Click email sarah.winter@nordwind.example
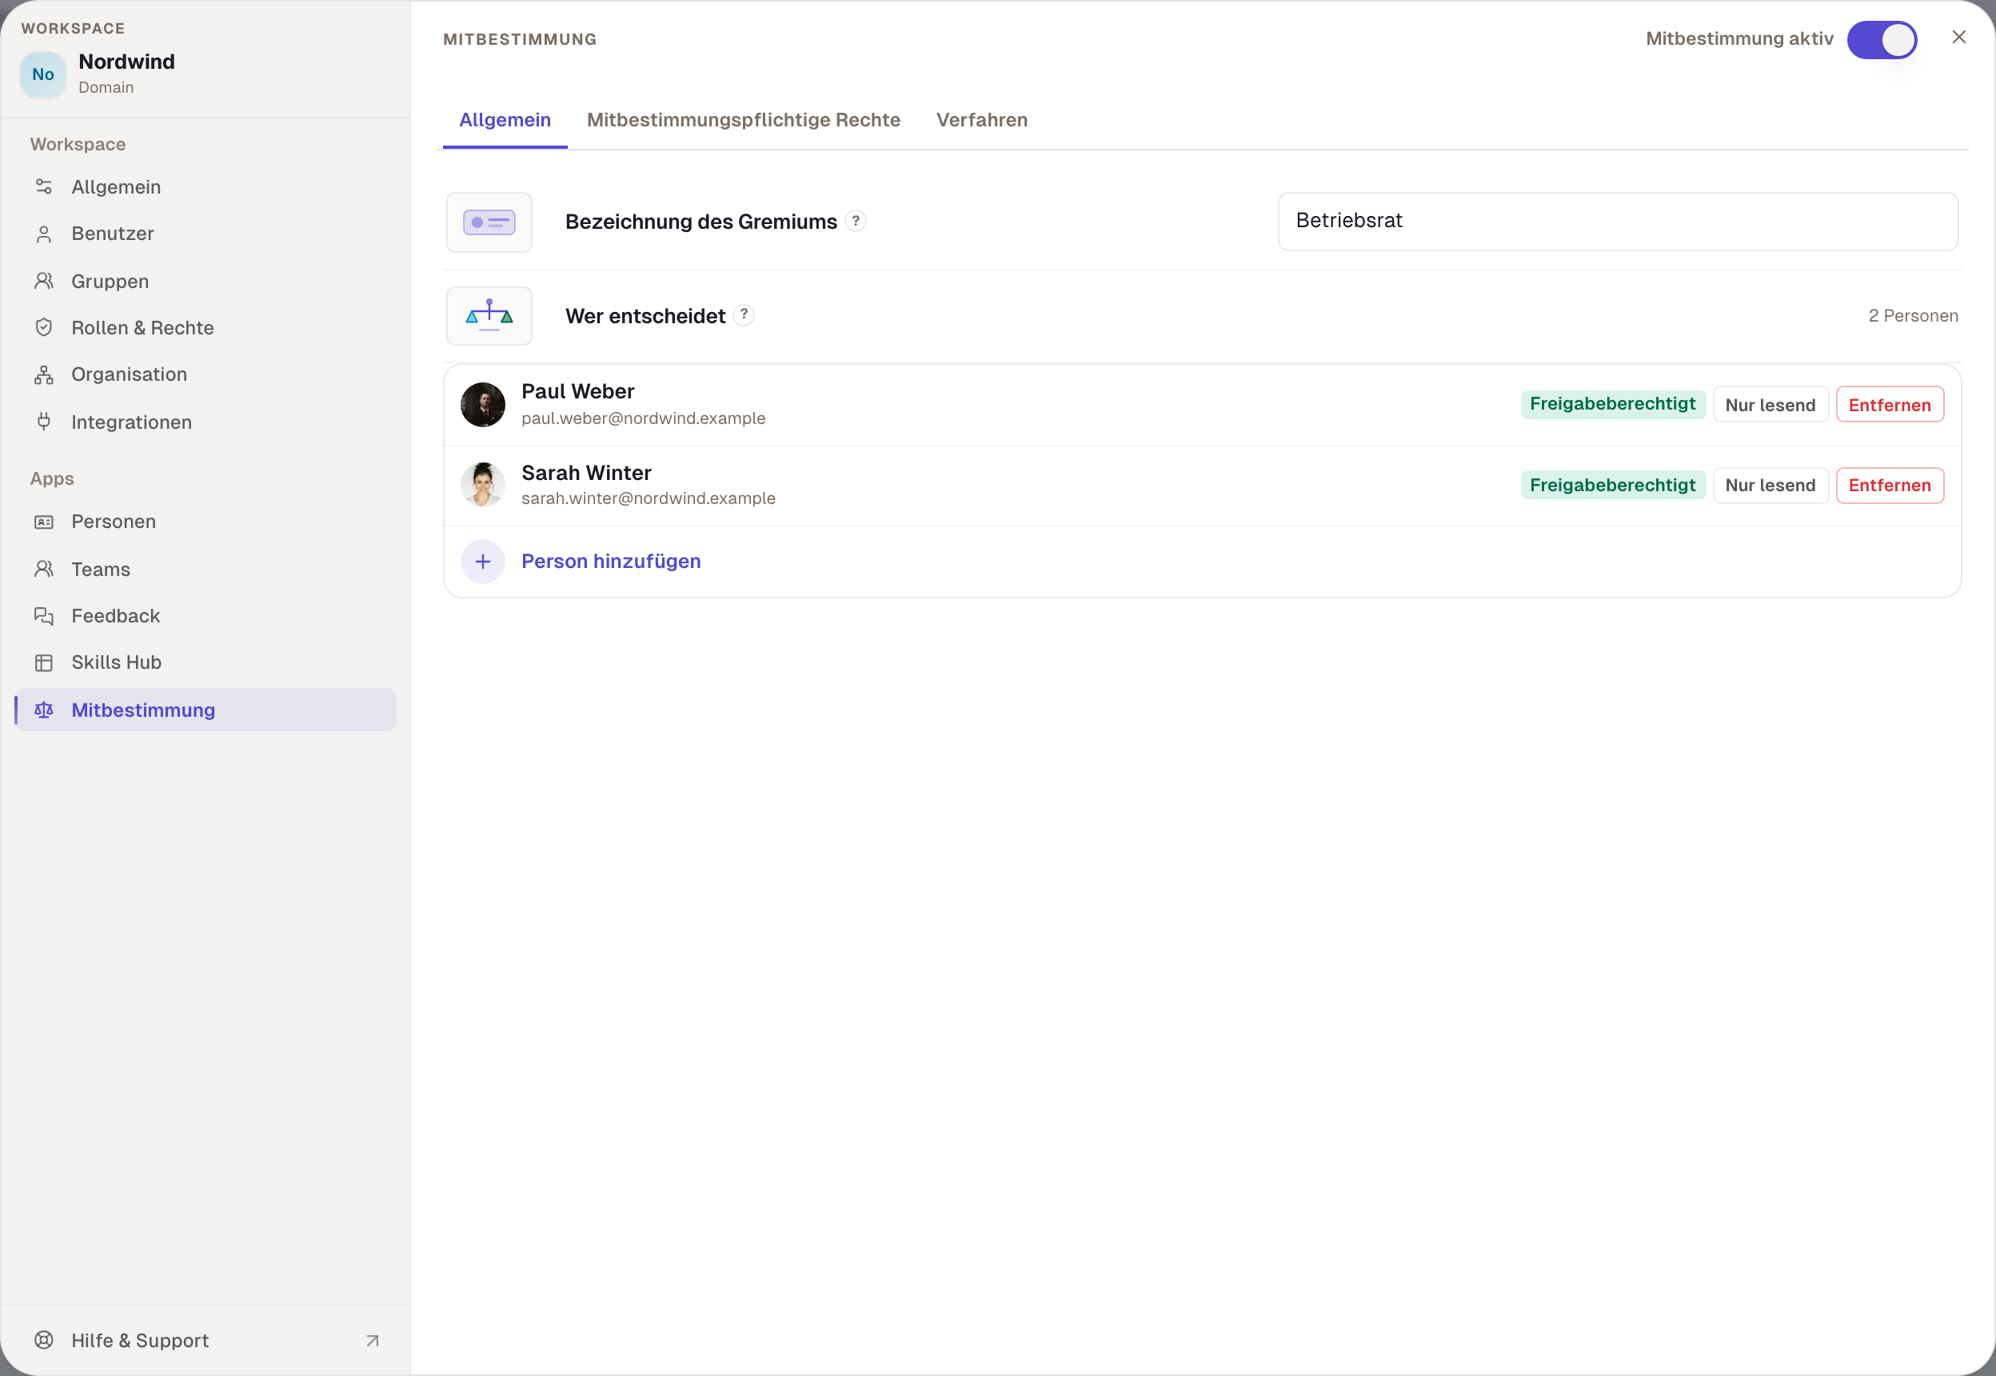1996x1376 pixels. (648, 498)
